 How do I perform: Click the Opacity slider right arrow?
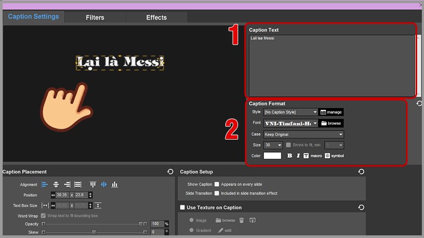click(x=145, y=224)
